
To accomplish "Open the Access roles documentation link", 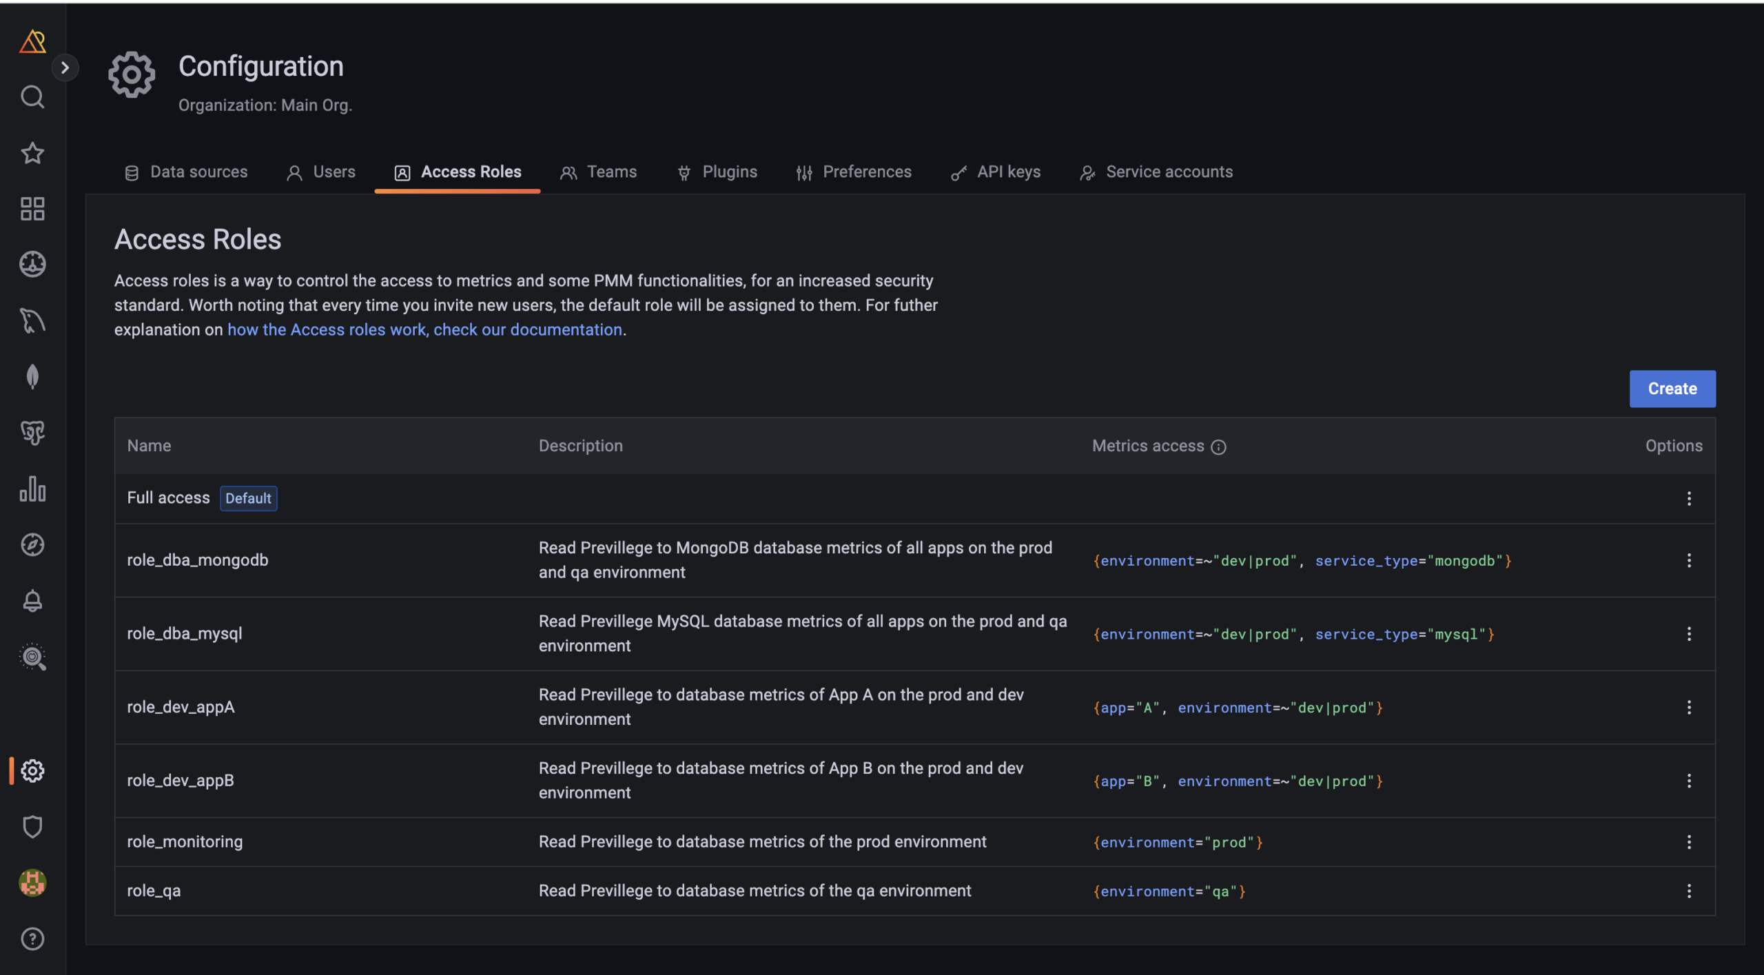I will click(x=424, y=330).
